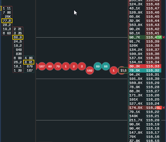The image size is (166, 142).
Task: Click the 98,7K volume on the TP row
Action: pos(135,37)
